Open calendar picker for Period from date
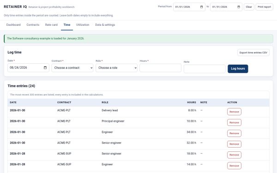 pyautogui.click(x=201, y=7)
